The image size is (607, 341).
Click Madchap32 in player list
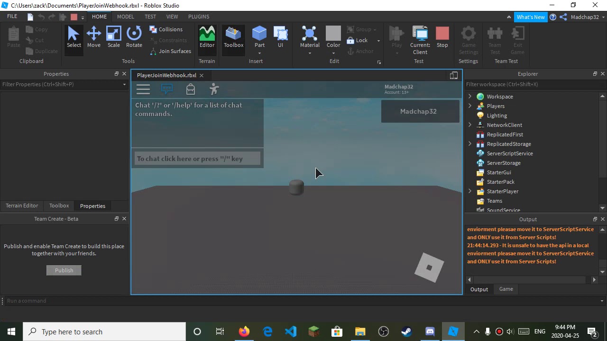click(420, 111)
